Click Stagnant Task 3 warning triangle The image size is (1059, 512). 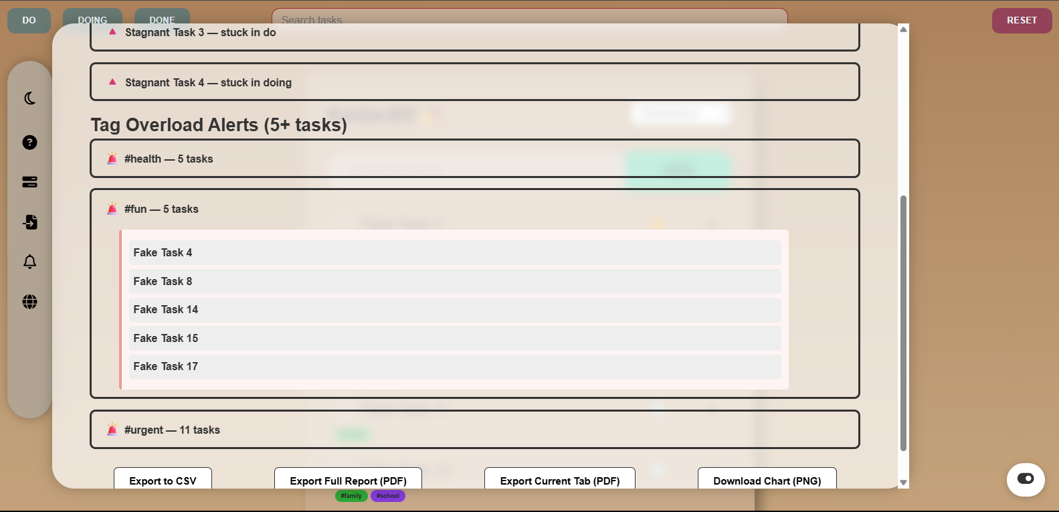click(112, 31)
